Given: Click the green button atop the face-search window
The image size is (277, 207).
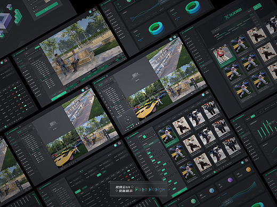Looking at the screenshot, I should coord(258,7).
